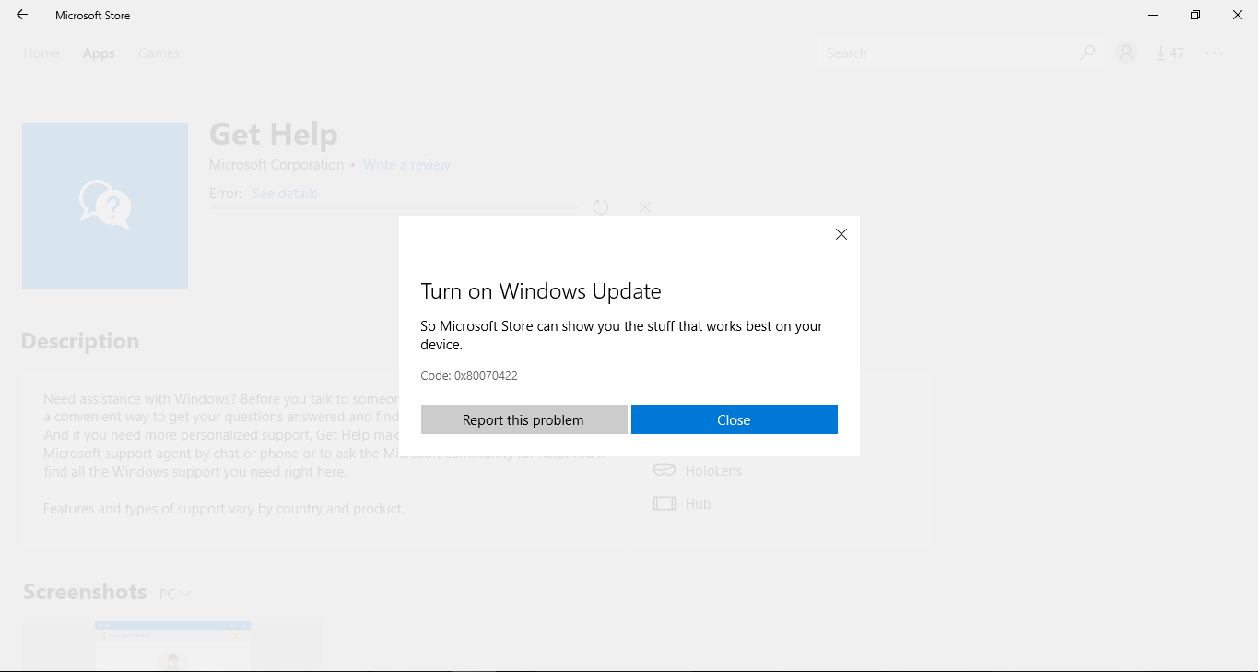Select the Apps tab
The image size is (1258, 672).
99,53
